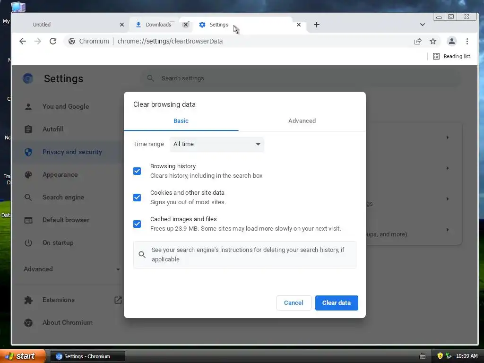The height and width of the screenshot is (363, 484).
Task: Click the Windows Start button
Action: (23, 356)
